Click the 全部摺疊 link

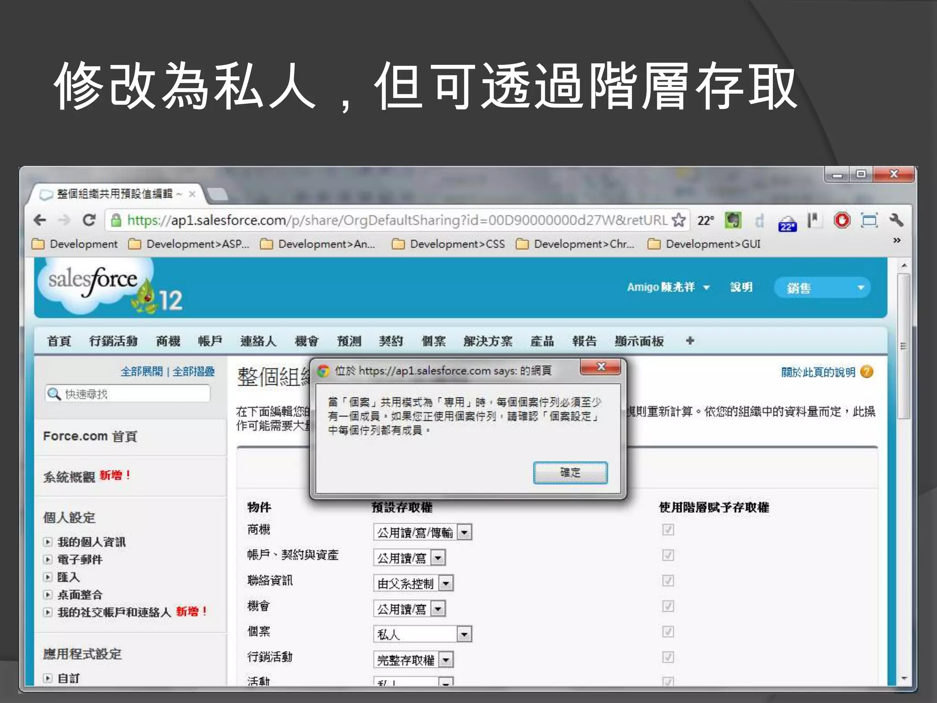[194, 371]
